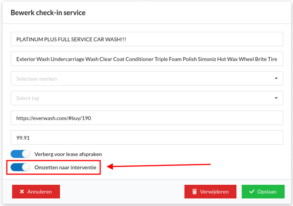The image size is (293, 206).
Task: Click the red arrow pointing at the toggle
Action: coord(159,166)
